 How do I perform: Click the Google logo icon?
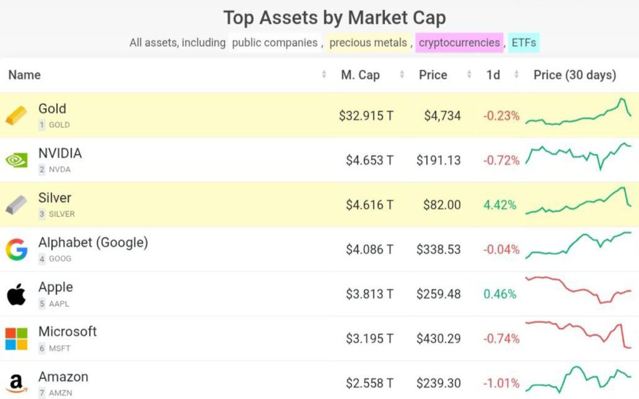coord(17,249)
